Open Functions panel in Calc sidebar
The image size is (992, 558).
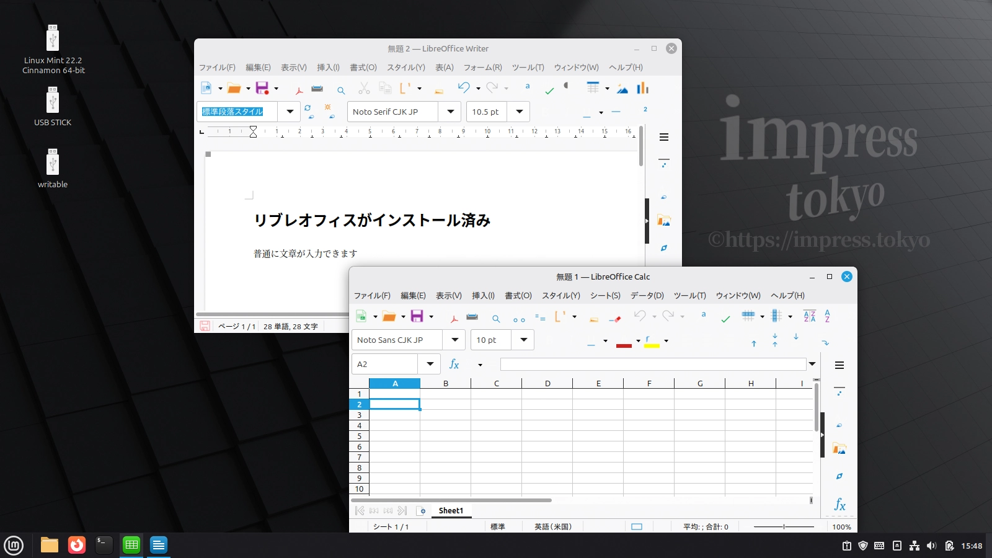pos(839,505)
